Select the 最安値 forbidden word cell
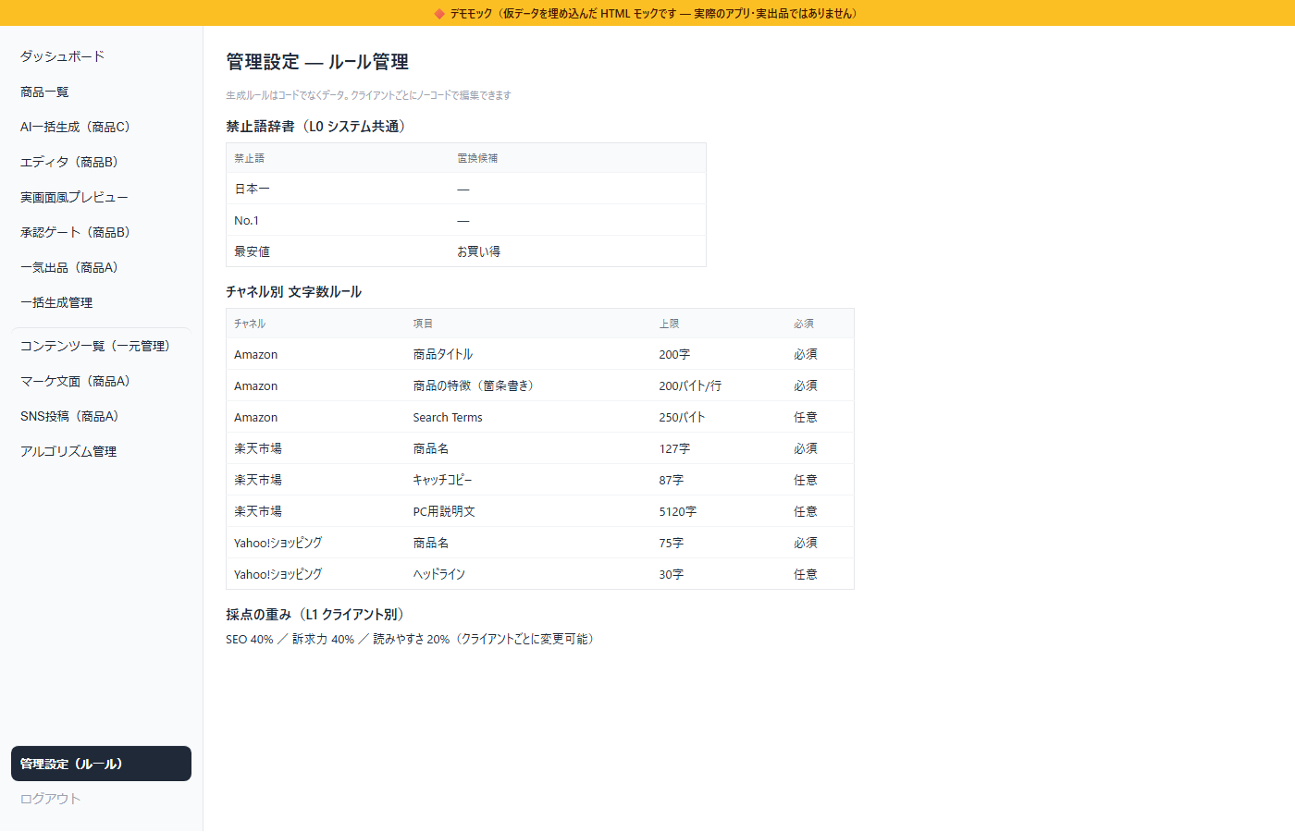Screen dimensions: 1295x832 point(338,251)
